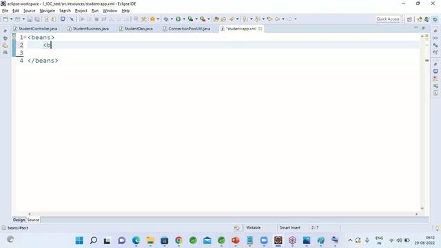The width and height of the screenshot is (441, 248).
Task: Click the closing </beans> tag text
Action: tap(43, 61)
